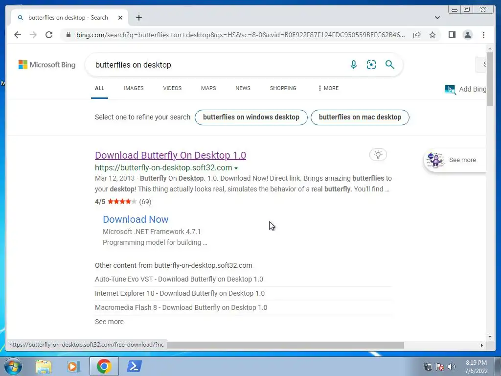501x376 pixels.
Task: Open the Download Now link
Action: [136, 219]
